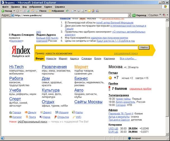Select the Везде search tab

(40, 59)
